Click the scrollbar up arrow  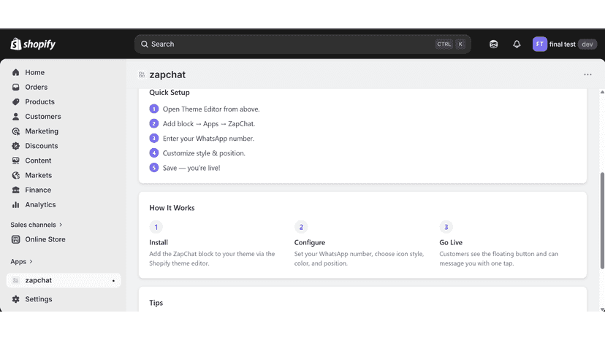tap(602, 92)
